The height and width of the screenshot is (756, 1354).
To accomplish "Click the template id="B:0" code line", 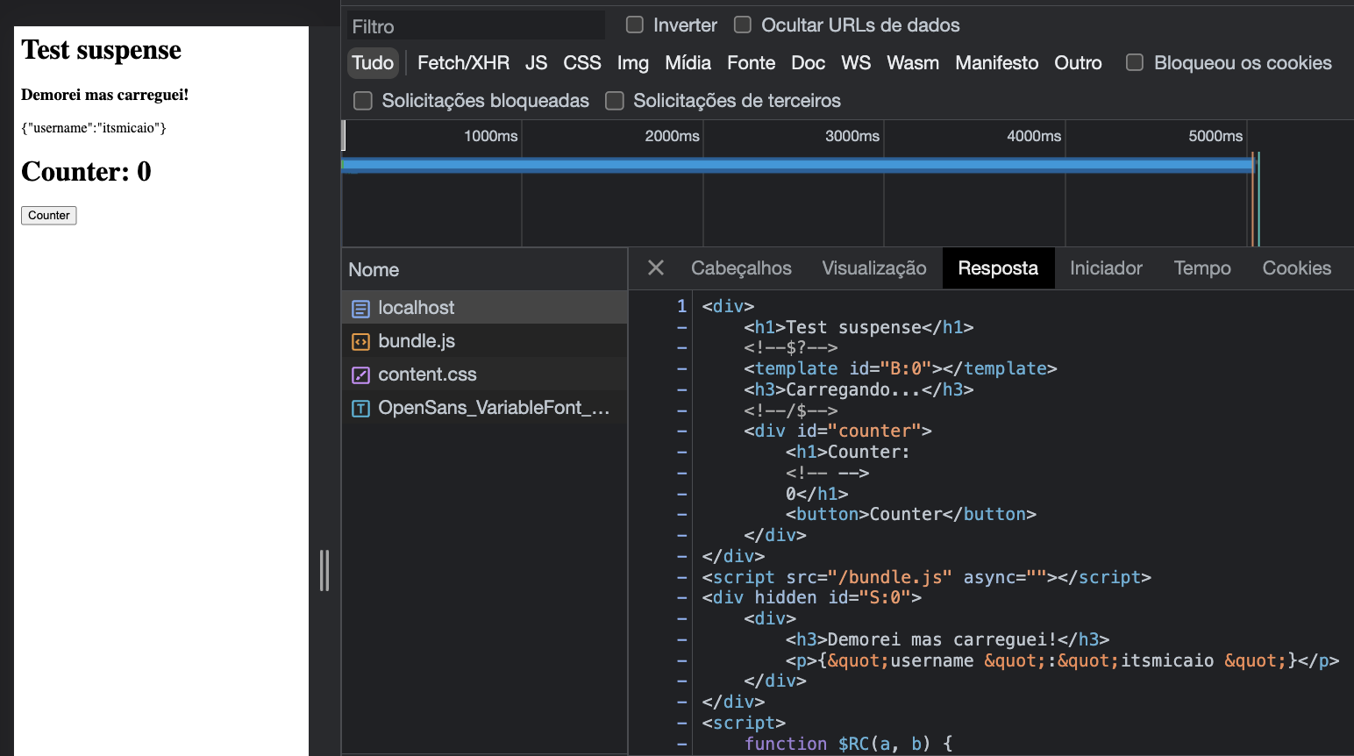I will [x=901, y=368].
